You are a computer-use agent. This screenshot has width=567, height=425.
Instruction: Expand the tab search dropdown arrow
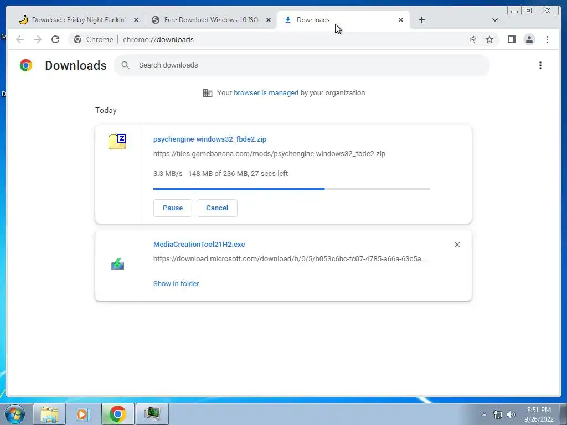[495, 20]
